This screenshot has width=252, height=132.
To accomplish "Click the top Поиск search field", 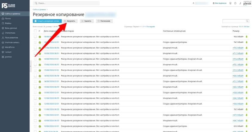I will (66, 3).
